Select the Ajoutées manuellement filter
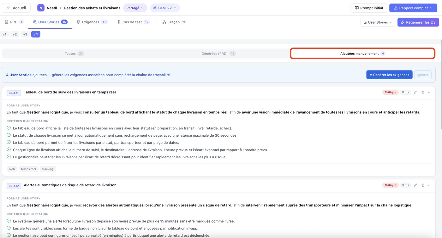Image resolution: width=442 pixels, height=238 pixels. pos(362,54)
